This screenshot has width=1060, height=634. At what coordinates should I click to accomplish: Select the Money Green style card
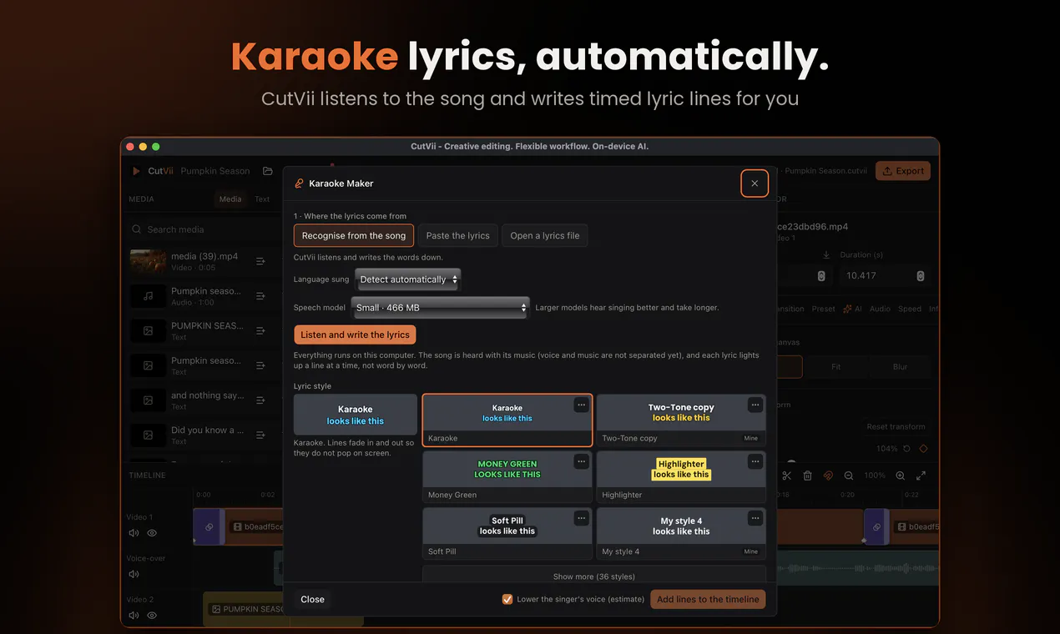point(507,477)
